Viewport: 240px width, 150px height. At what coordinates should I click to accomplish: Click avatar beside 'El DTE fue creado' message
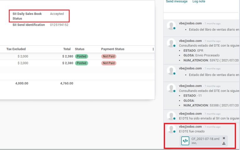coord(171,129)
